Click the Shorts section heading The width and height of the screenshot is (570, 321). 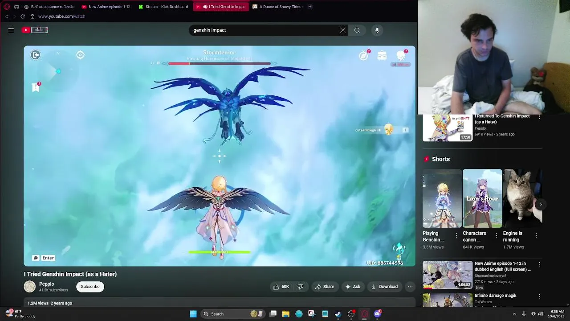(x=441, y=159)
